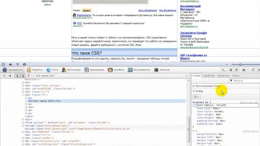Image resolution: width=260 pixels, height=146 pixels.
Task: Toggle highlight-selected-element button
Action: tap(23, 76)
